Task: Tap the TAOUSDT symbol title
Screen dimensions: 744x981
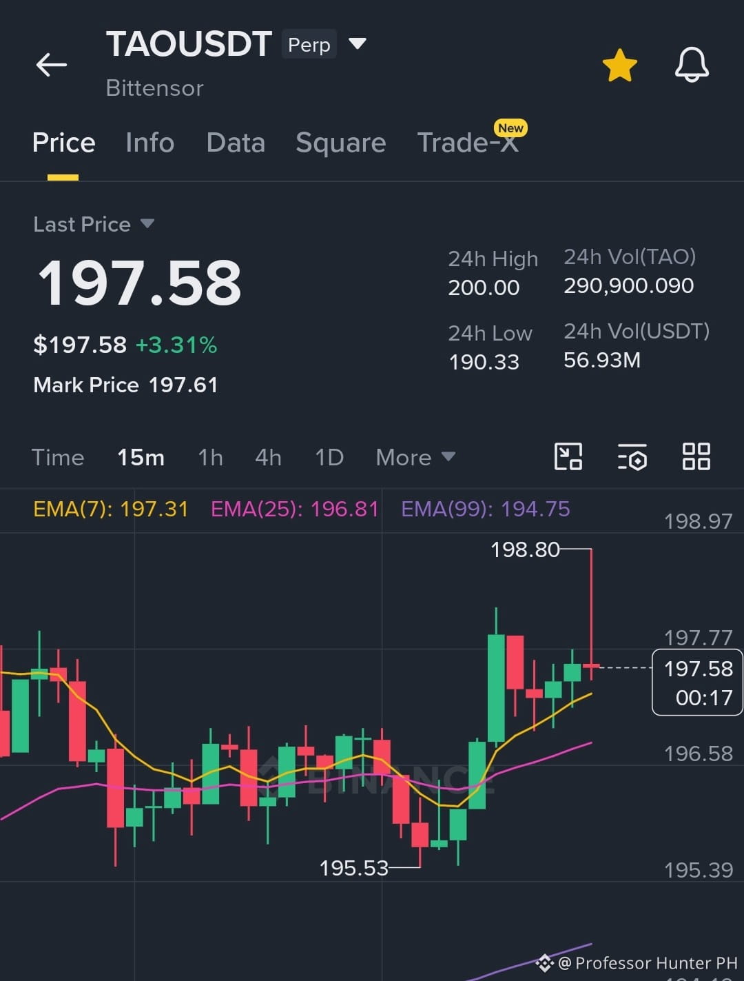Action: [189, 44]
